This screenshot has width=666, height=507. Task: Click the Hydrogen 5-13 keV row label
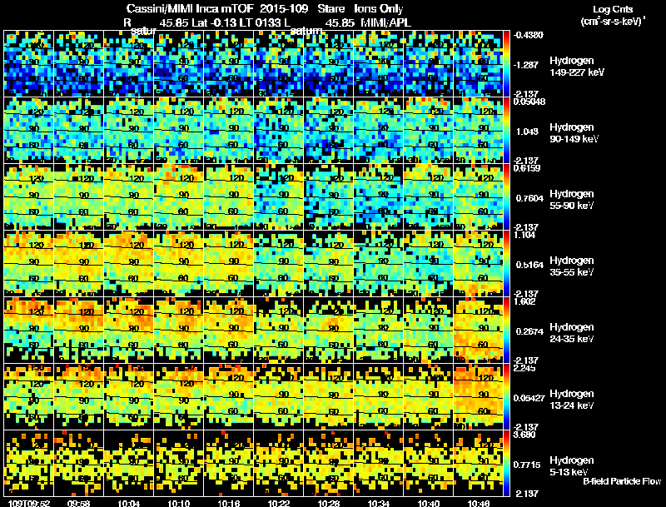pos(572,466)
